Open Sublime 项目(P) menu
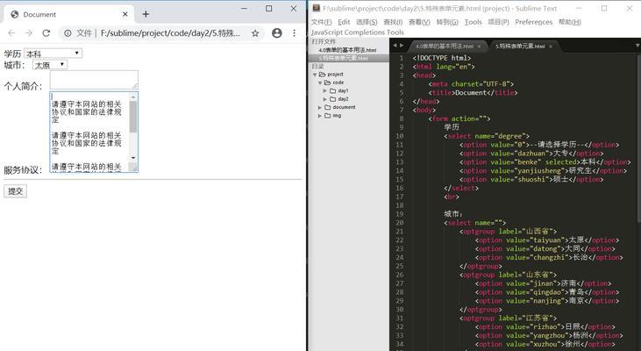Screen dimensions: 641x351 [498, 22]
